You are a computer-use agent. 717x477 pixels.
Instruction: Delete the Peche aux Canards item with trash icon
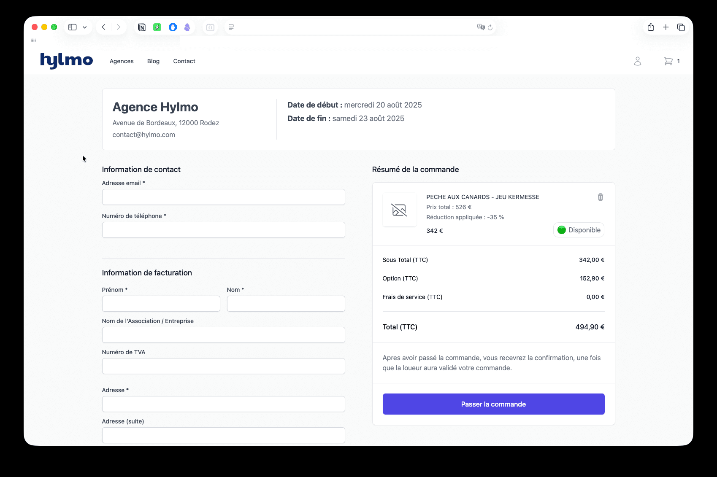point(600,197)
